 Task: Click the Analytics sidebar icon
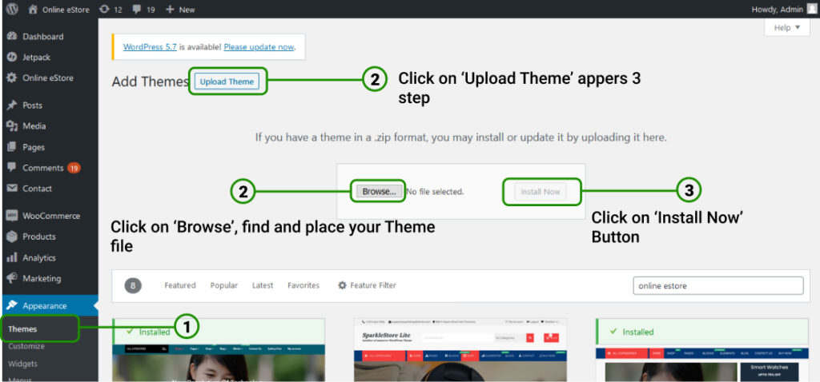click(12, 258)
